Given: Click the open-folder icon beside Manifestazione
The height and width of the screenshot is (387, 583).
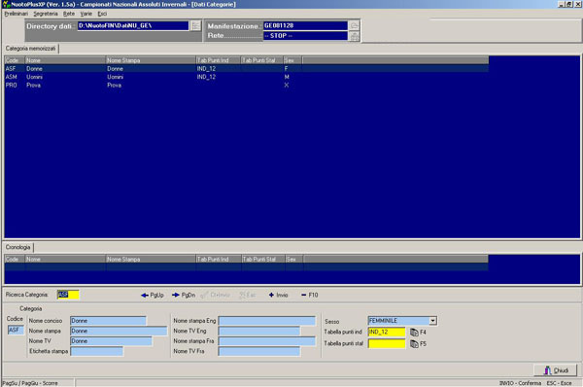Looking at the screenshot, I should [355, 25].
